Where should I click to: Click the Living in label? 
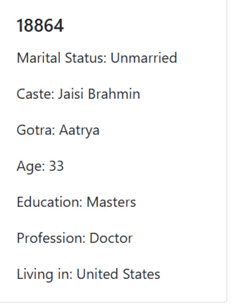click(44, 274)
